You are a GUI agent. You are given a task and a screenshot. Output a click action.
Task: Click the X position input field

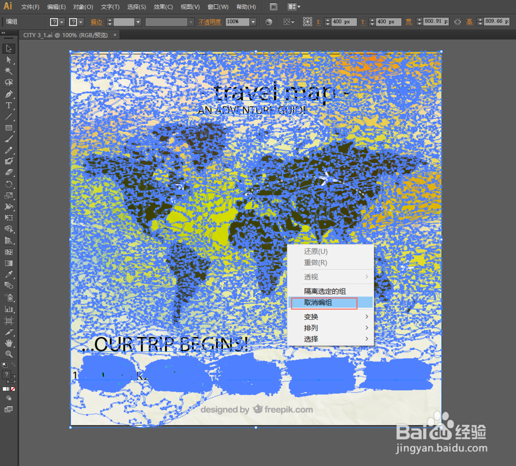[344, 22]
